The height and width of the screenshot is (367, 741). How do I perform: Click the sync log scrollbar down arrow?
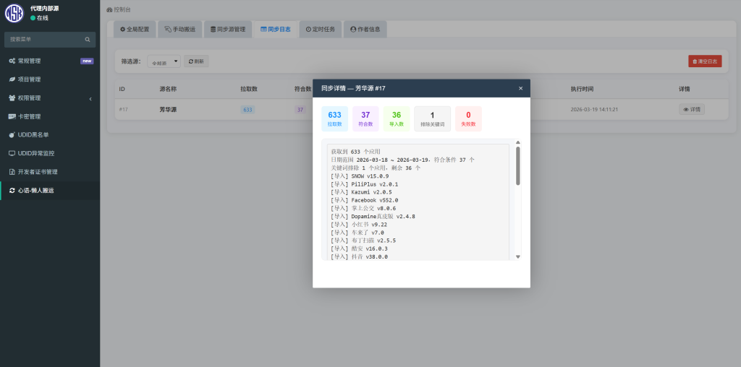click(x=517, y=256)
